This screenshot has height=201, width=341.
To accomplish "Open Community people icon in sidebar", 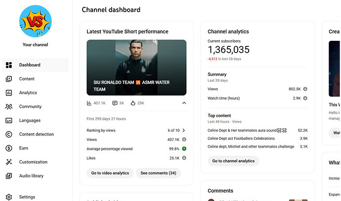I will (9, 106).
